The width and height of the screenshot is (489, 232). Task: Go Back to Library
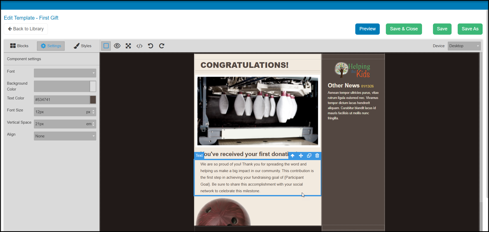[x=26, y=29]
